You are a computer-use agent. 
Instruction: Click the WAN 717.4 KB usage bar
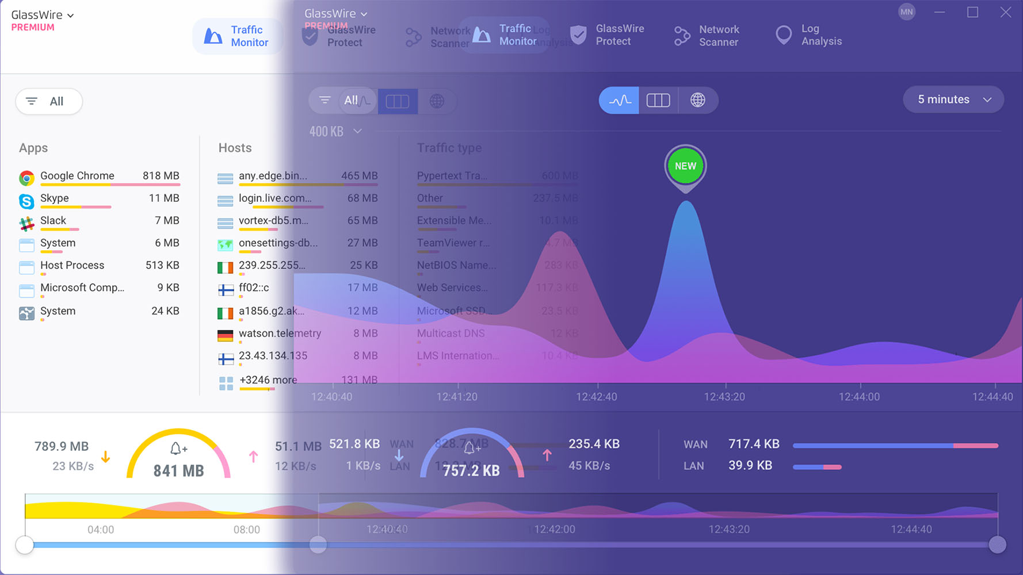click(895, 446)
